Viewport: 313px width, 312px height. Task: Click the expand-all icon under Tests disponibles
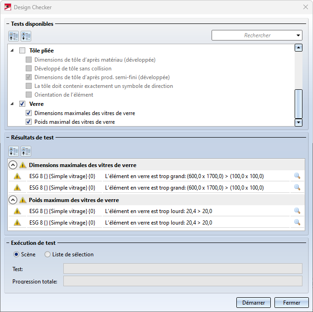click(26, 36)
